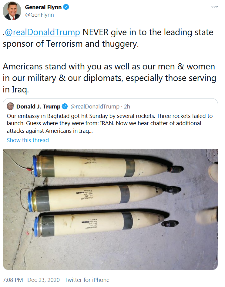Open the three-dot more options menu
This screenshot has height=287, width=225.
click(214, 7)
